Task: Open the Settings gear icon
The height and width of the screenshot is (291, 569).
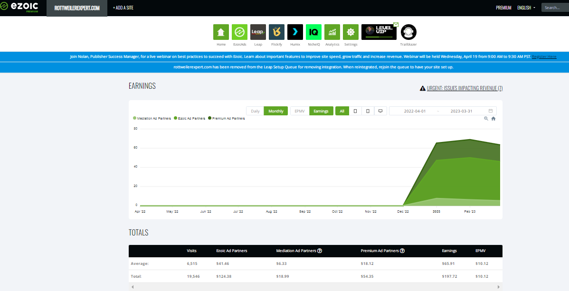Action: [x=351, y=32]
